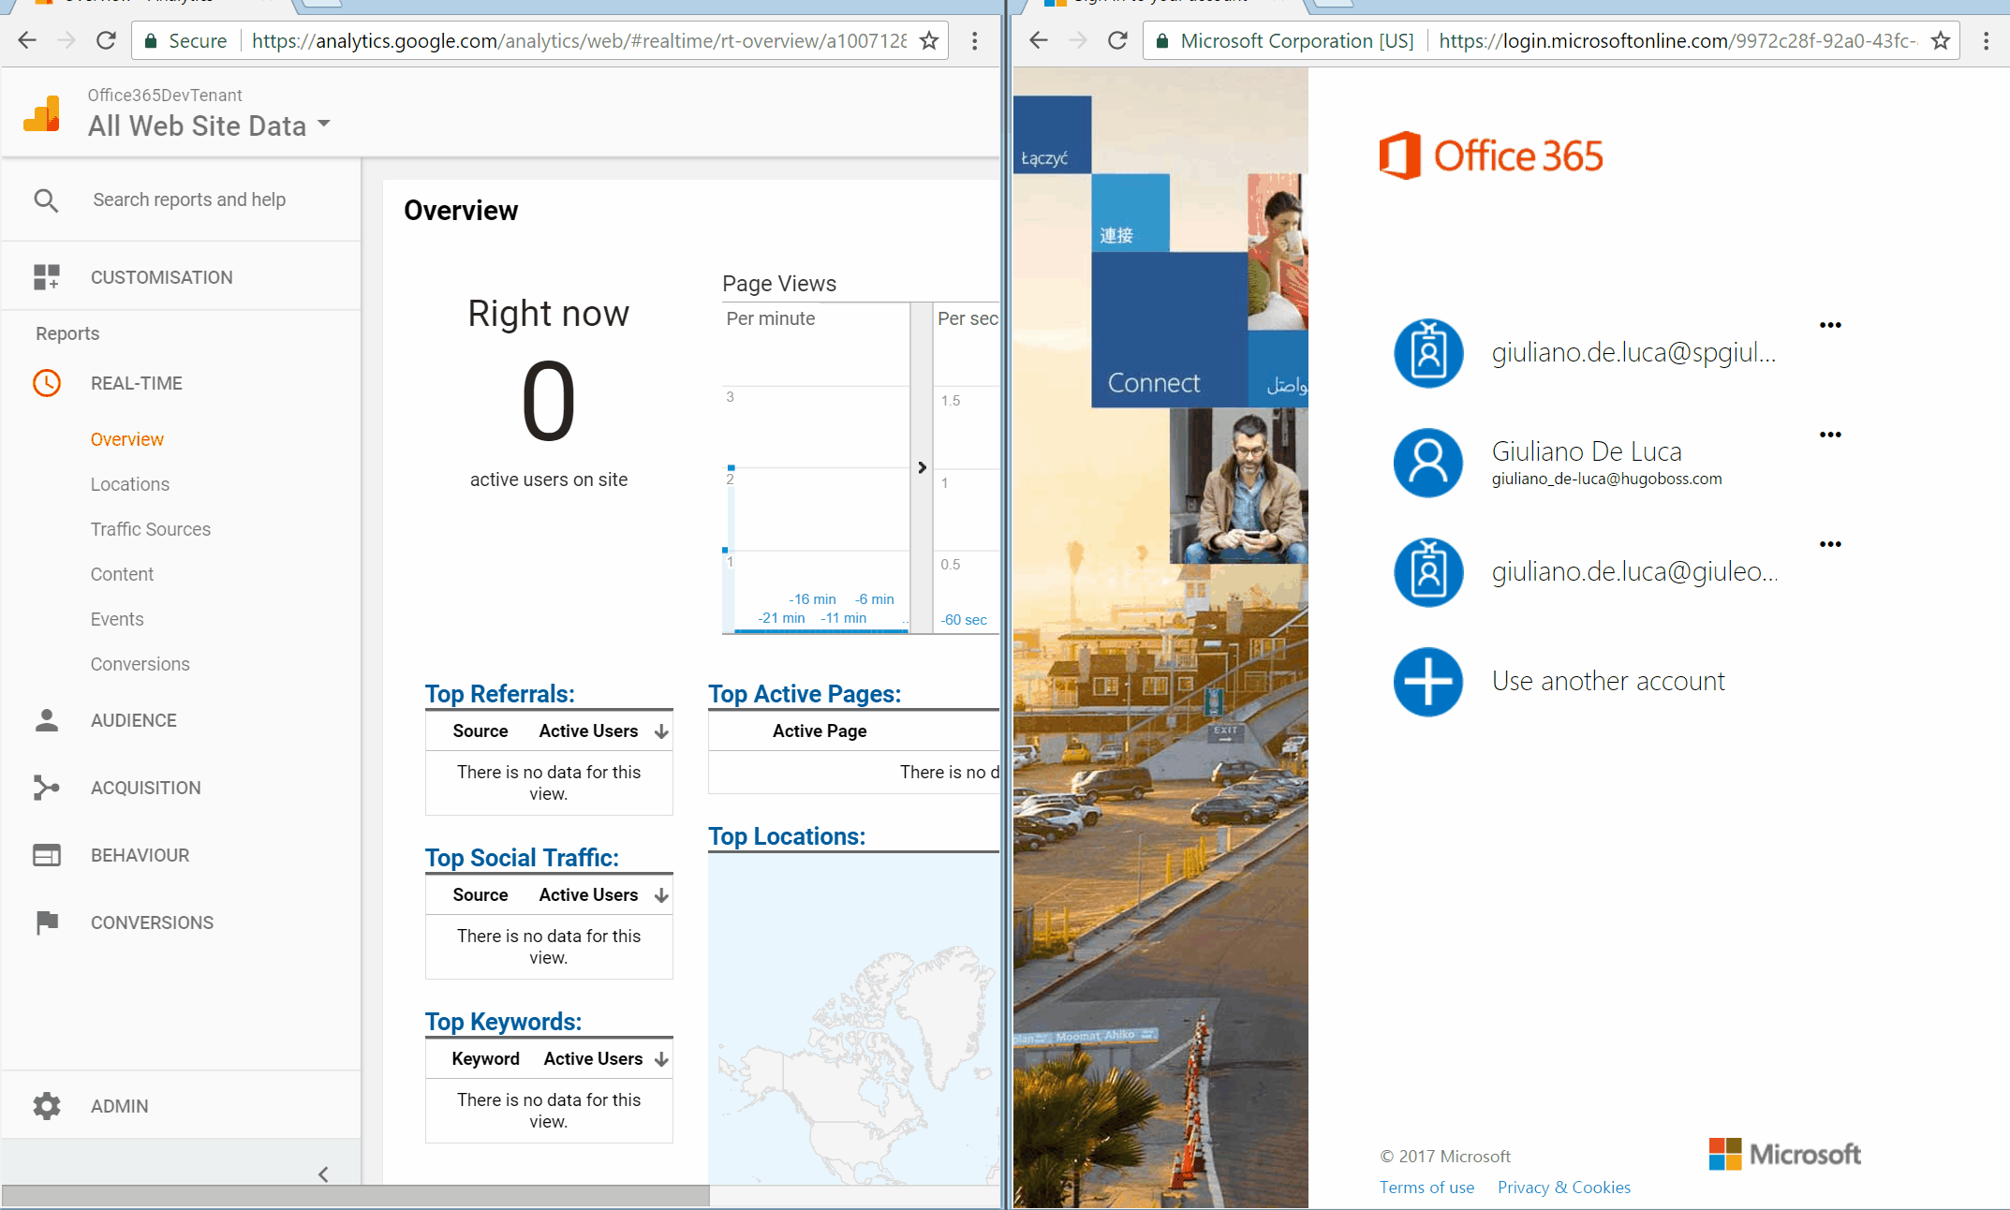Click the search magnifier icon in sidebar
2010x1210 pixels.
click(46, 200)
